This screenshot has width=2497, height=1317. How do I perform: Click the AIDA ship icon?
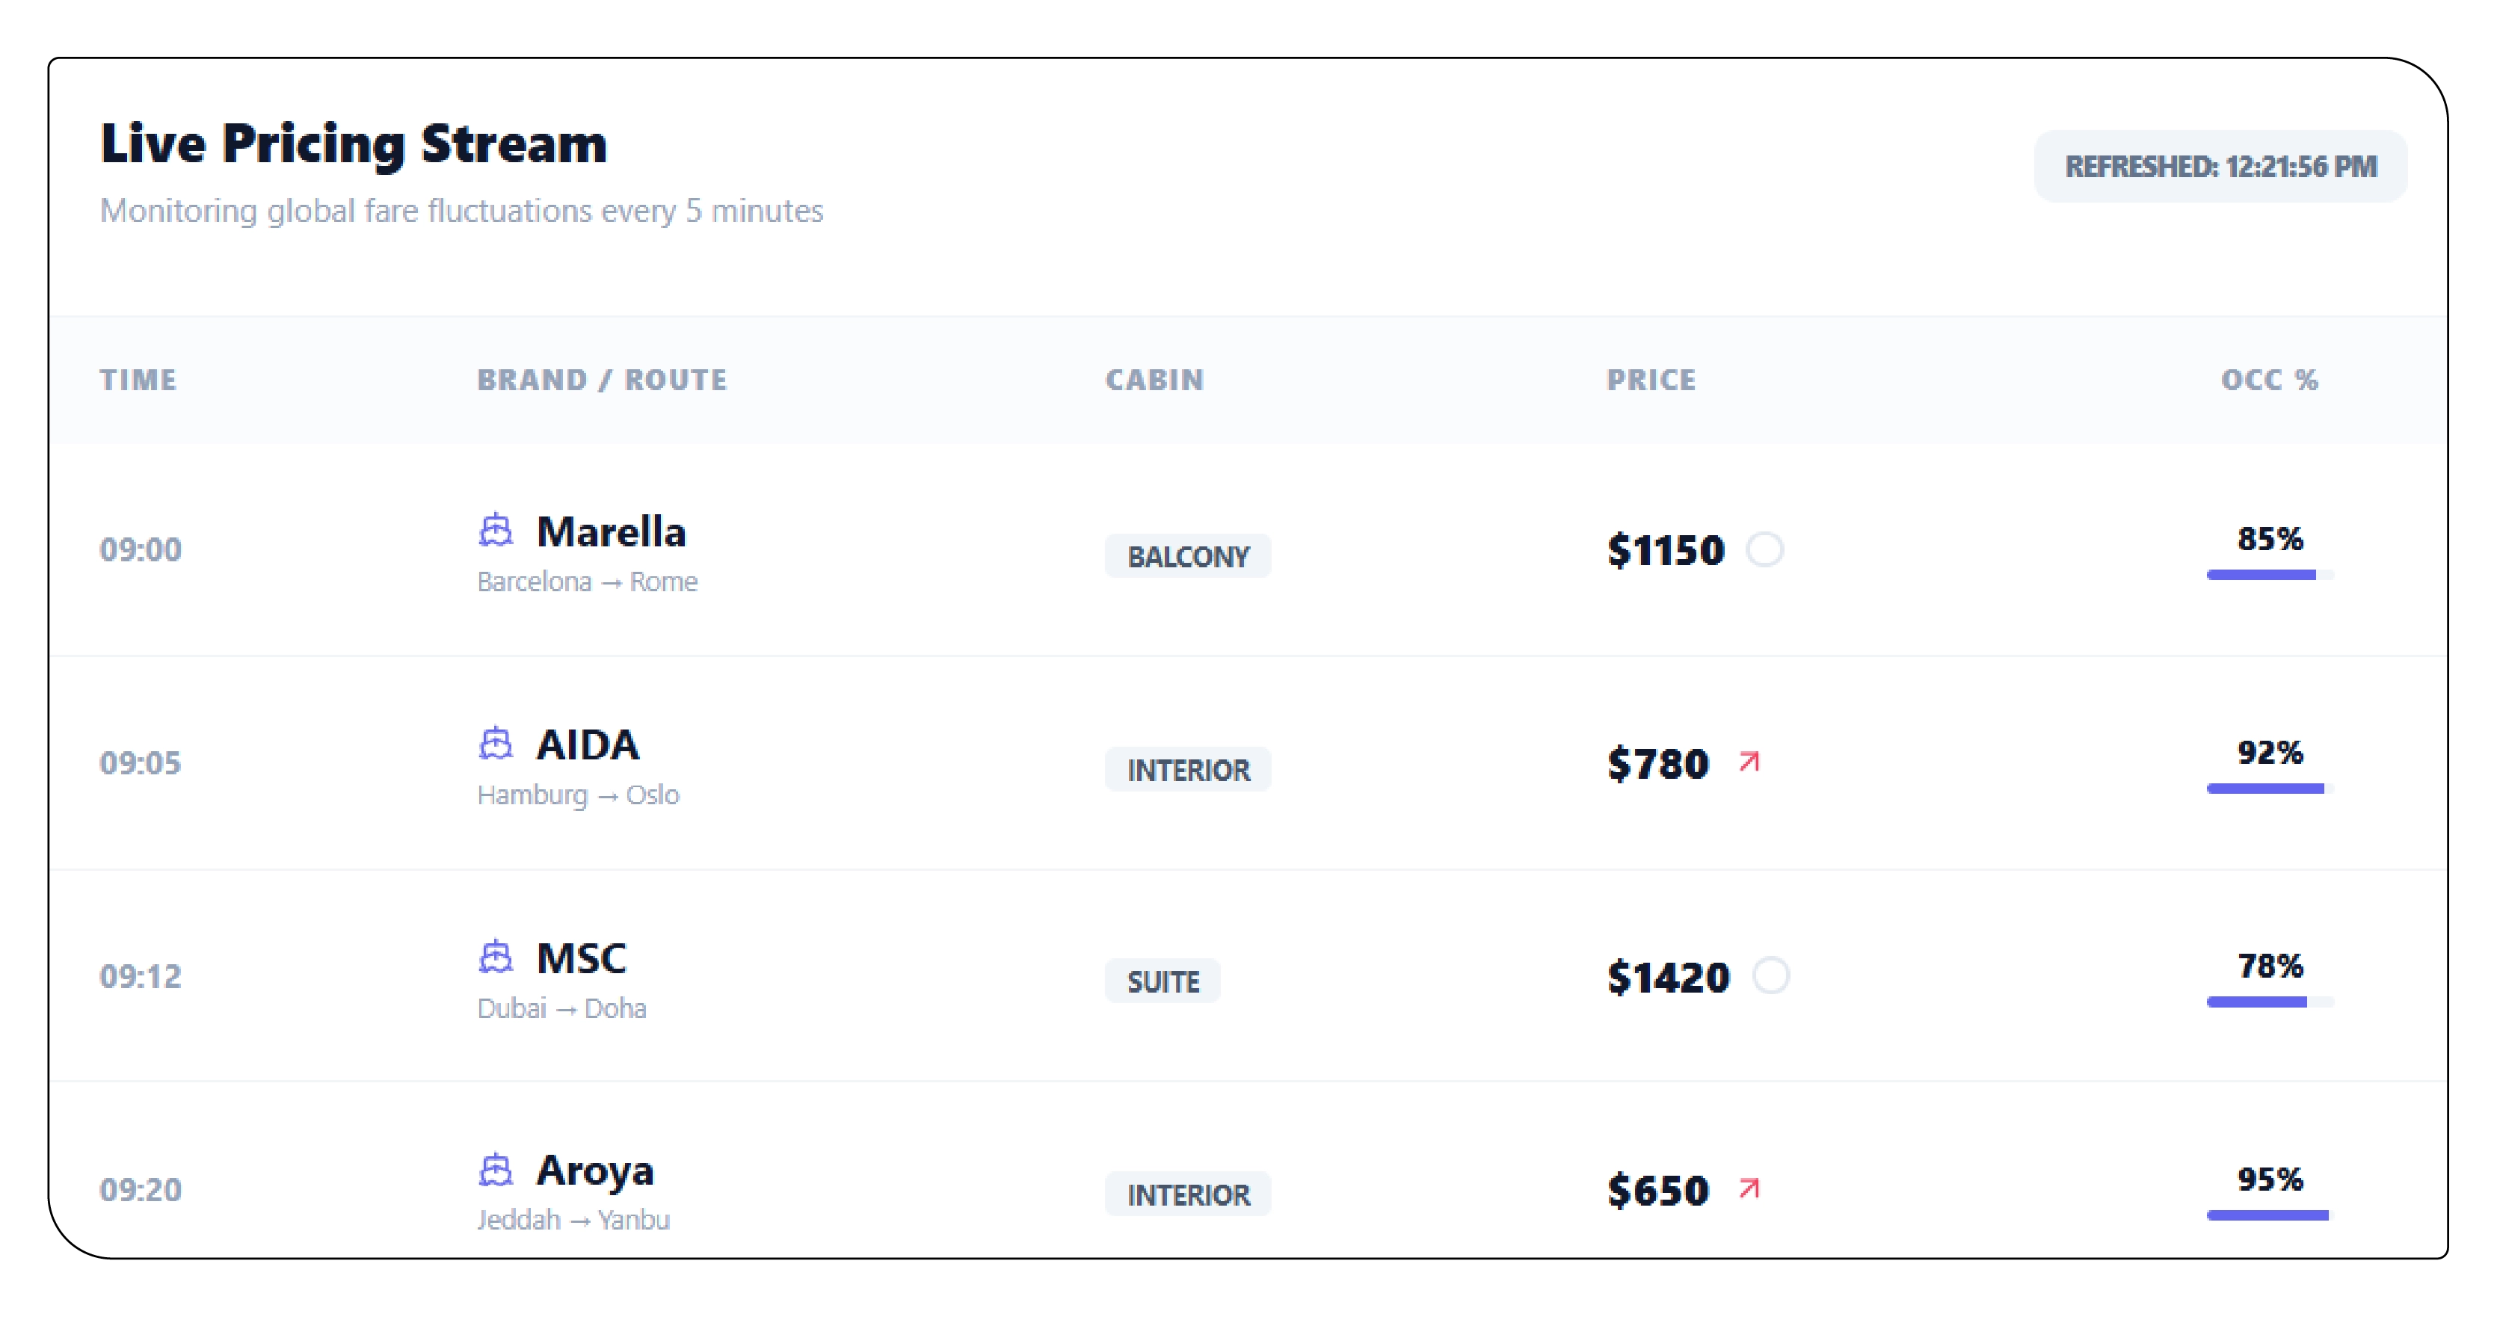tap(497, 744)
